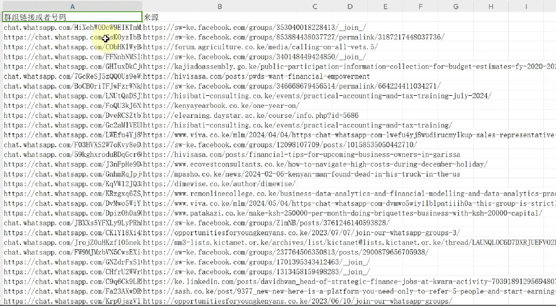Select column A header
The height and width of the screenshot is (306, 556).
(72, 6)
